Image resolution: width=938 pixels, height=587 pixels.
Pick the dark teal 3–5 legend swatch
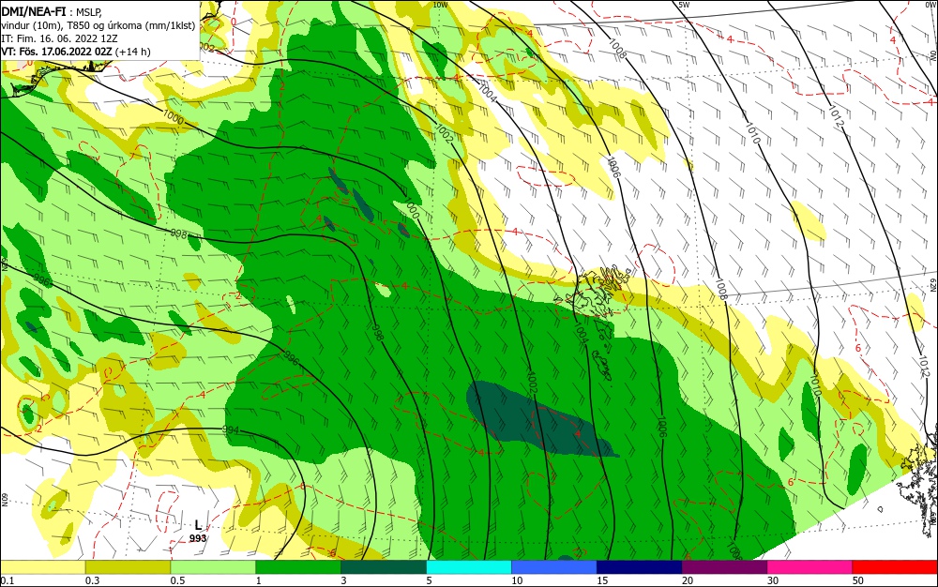(384, 567)
